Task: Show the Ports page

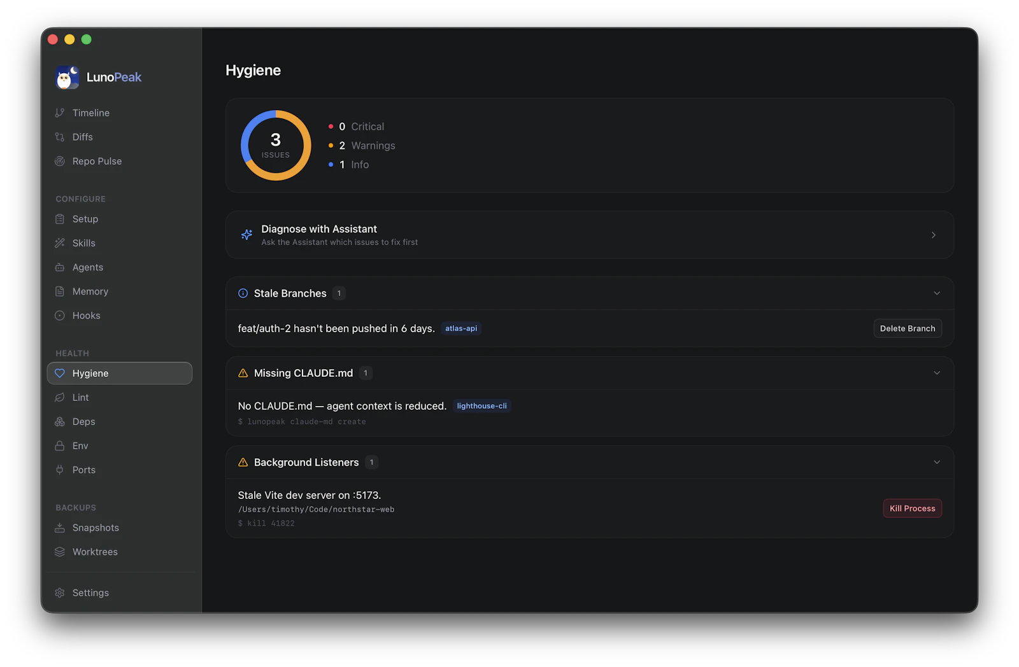Action: coord(120,470)
